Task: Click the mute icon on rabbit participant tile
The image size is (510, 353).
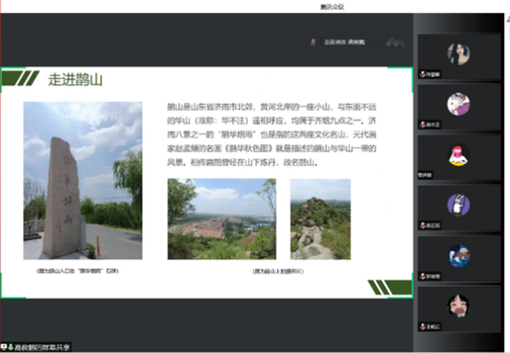Action: pyautogui.click(x=422, y=226)
